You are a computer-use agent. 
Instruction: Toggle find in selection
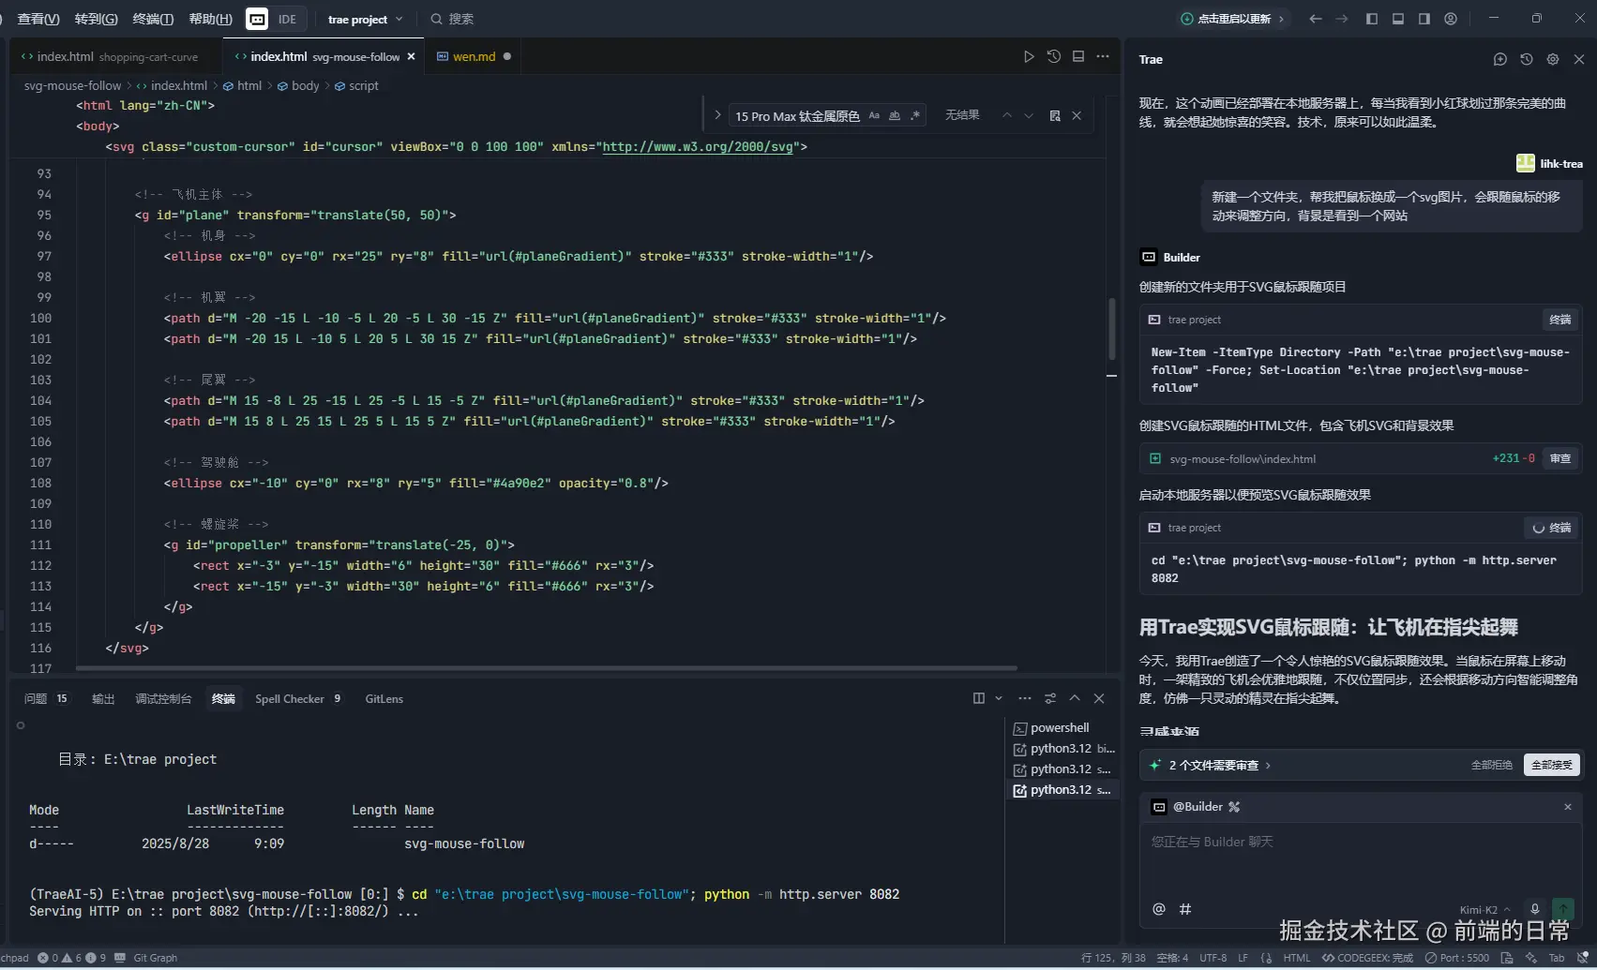1055,115
